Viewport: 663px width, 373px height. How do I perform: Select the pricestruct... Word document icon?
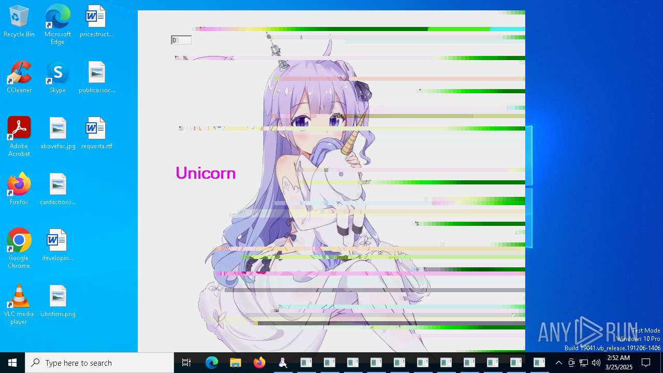(x=96, y=21)
